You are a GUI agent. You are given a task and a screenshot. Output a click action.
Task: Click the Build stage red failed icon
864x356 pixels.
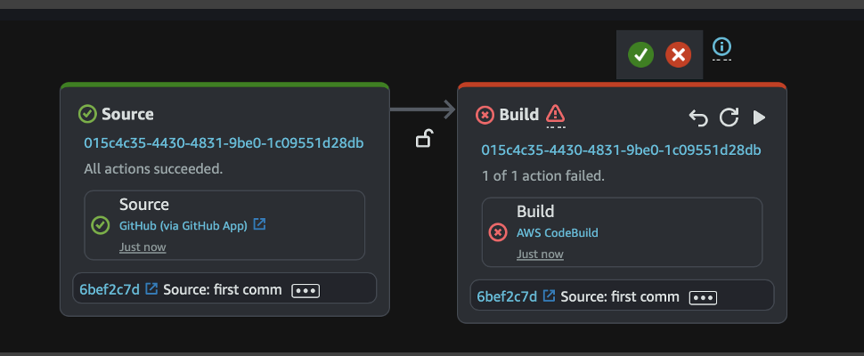(x=485, y=115)
